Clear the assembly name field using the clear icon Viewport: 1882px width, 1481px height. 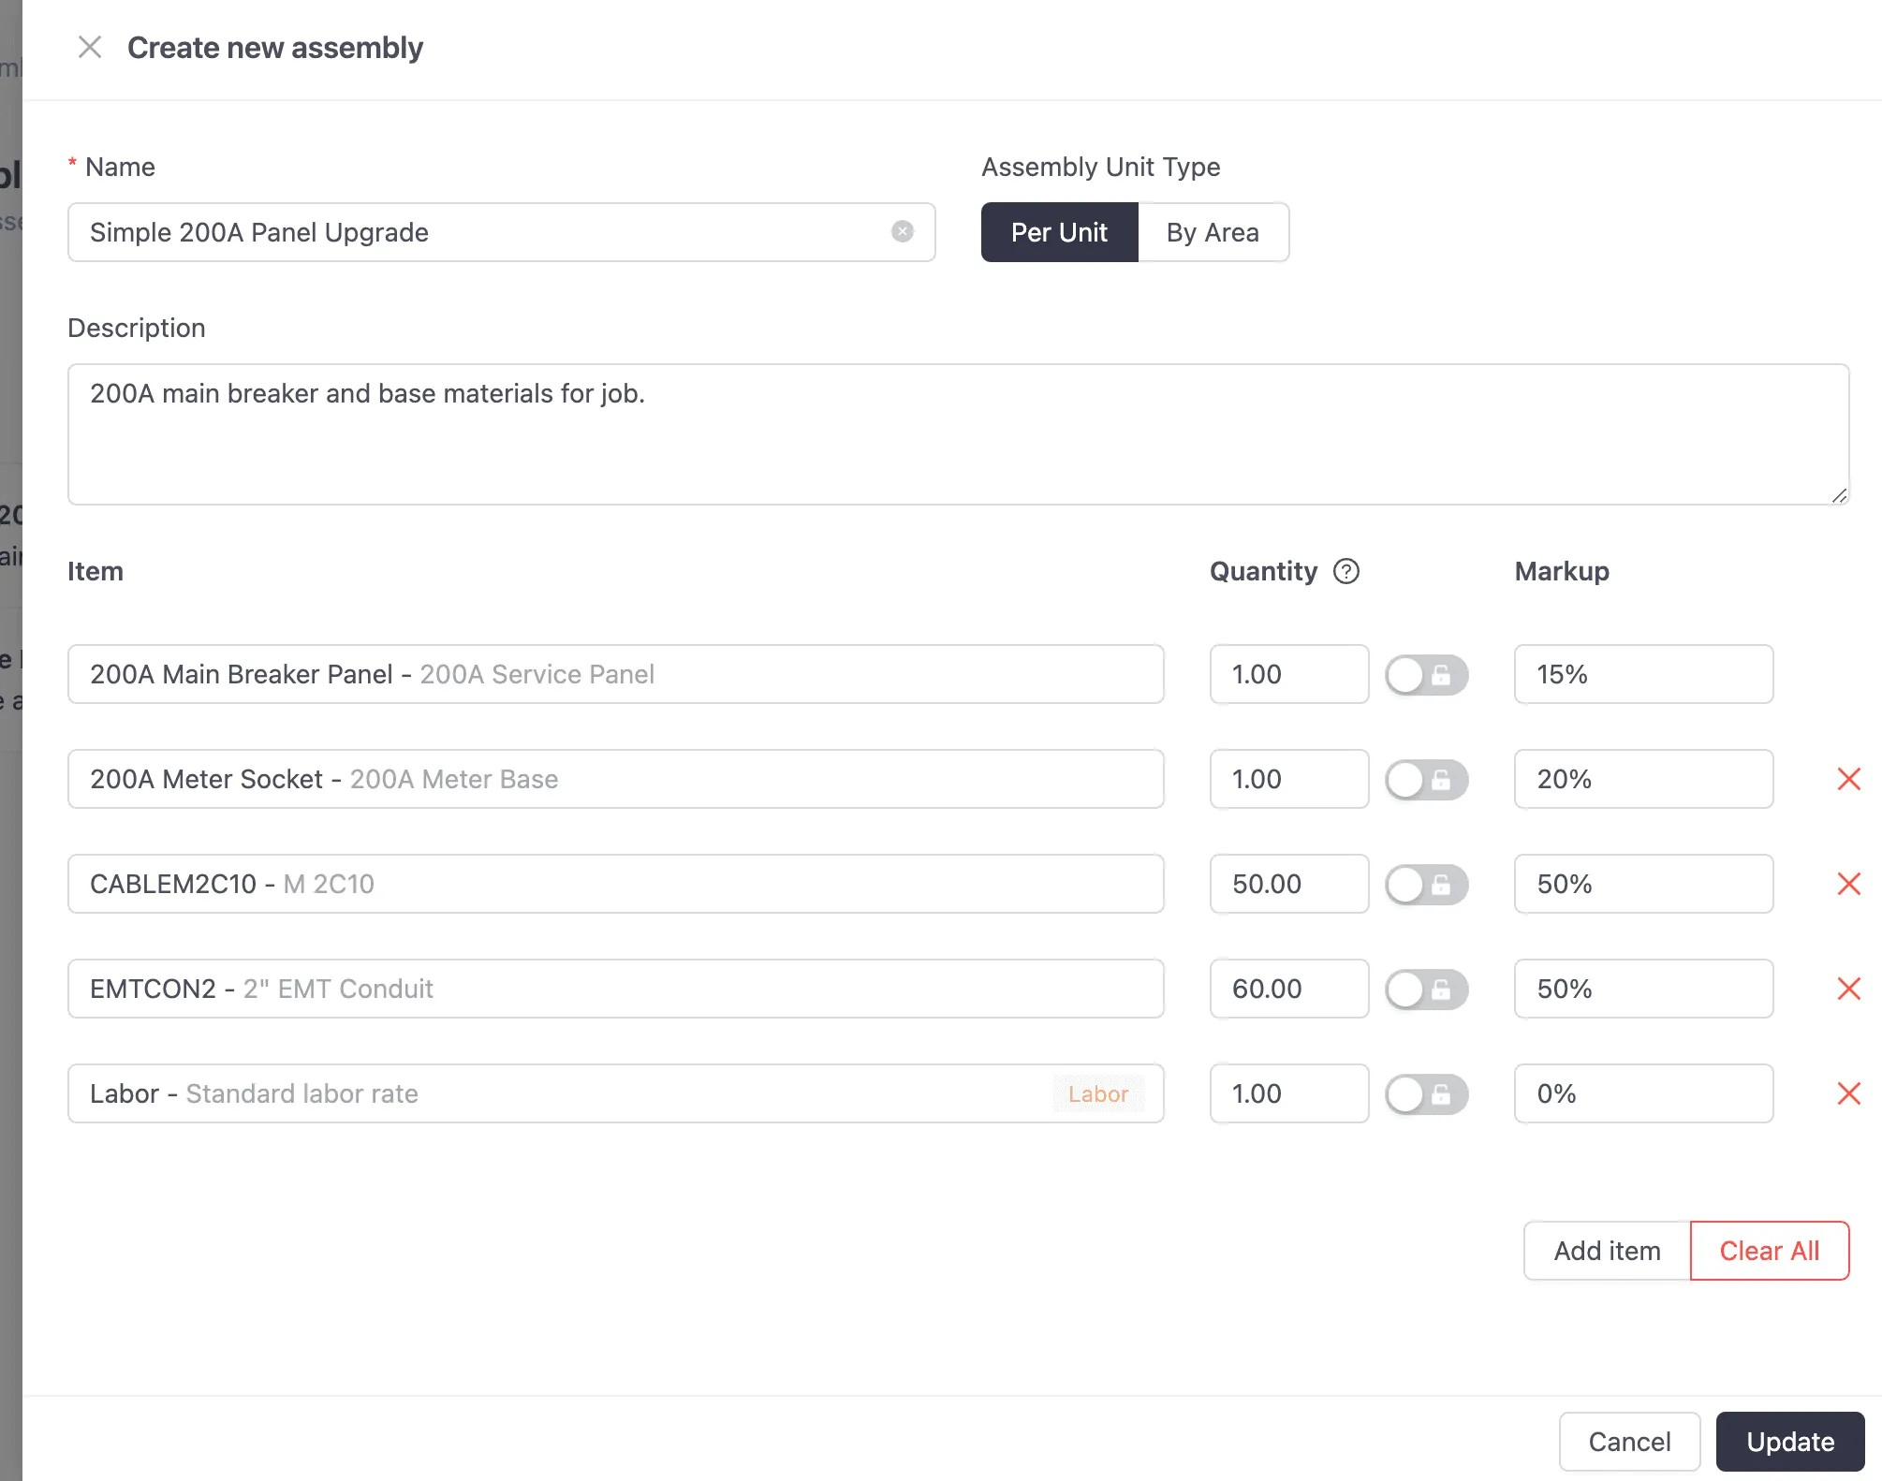pyautogui.click(x=902, y=231)
